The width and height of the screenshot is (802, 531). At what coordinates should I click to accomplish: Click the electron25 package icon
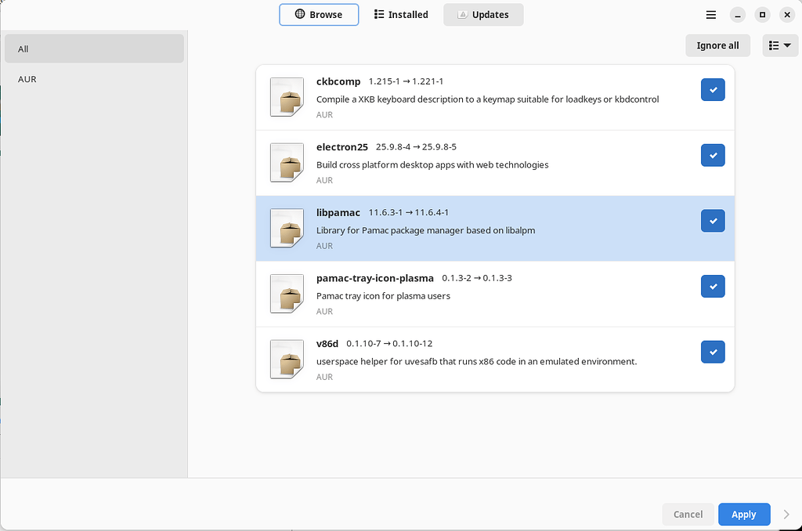point(287,163)
